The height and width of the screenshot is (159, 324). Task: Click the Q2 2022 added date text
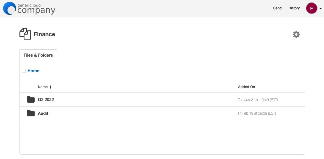[258, 100]
